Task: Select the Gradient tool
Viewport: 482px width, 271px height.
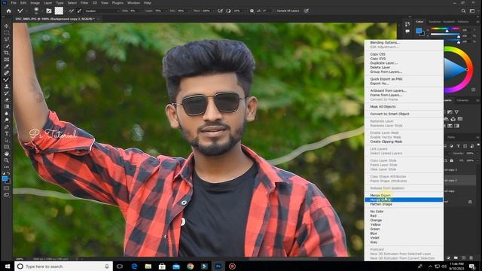Action: pyautogui.click(x=7, y=107)
